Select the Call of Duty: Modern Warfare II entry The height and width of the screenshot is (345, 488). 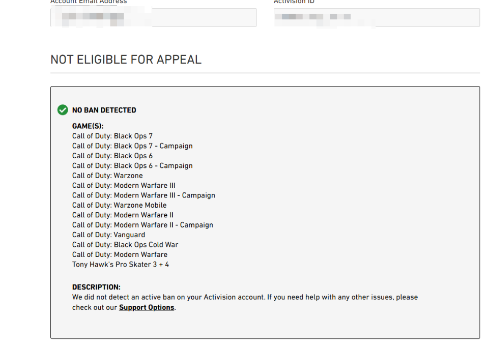click(123, 215)
